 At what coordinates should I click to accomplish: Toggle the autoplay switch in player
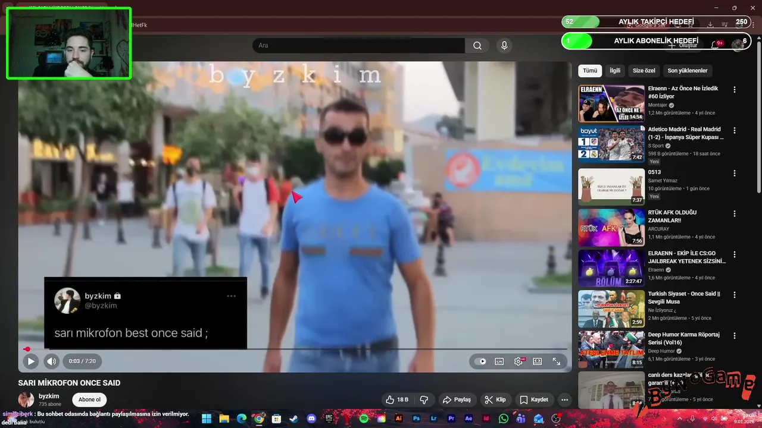pyautogui.click(x=482, y=361)
